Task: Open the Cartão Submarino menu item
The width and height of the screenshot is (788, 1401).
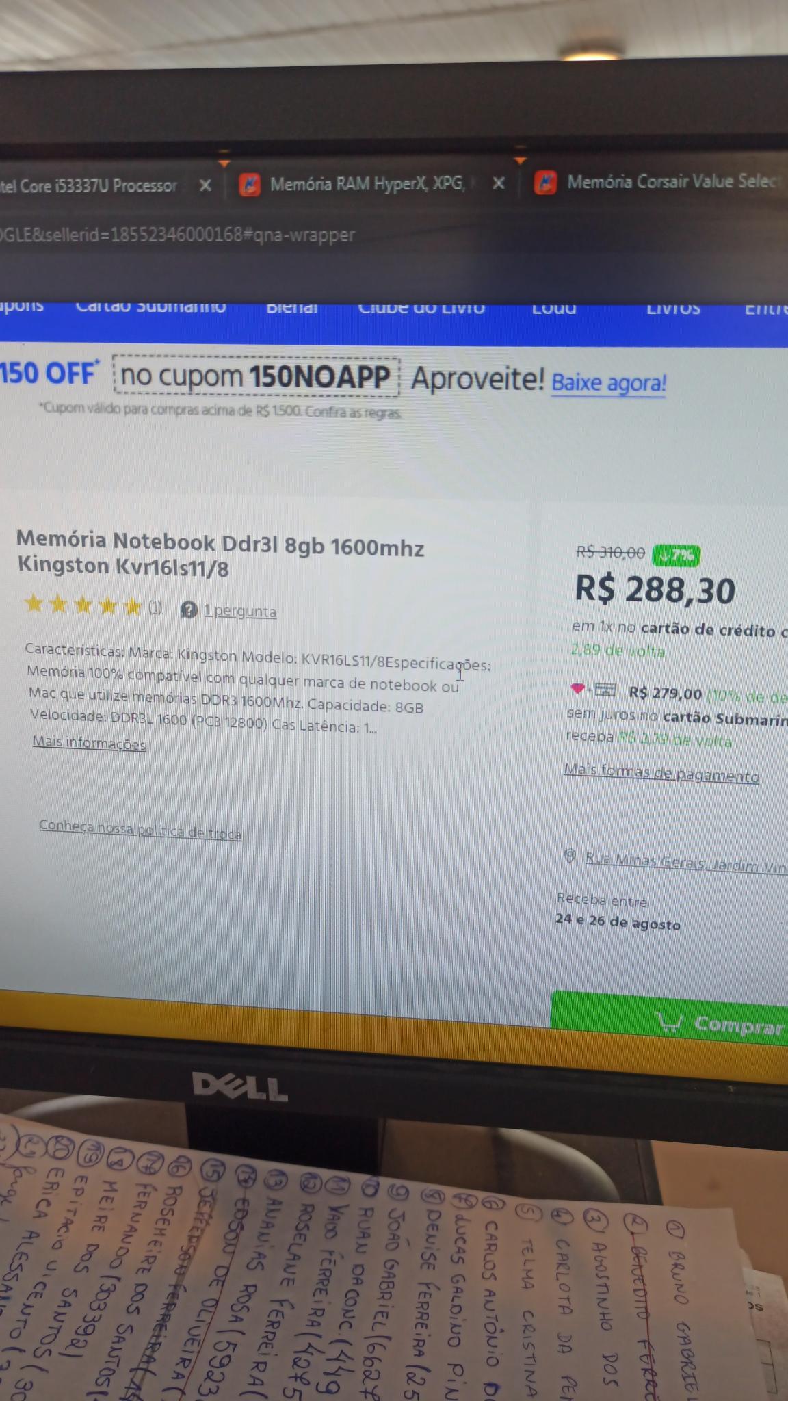Action: point(150,306)
